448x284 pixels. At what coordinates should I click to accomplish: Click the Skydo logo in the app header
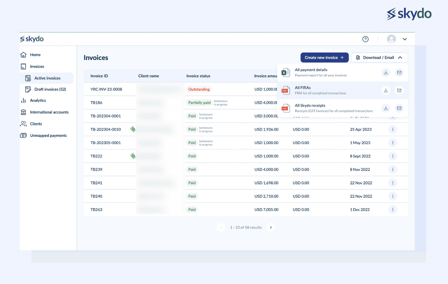coord(31,39)
